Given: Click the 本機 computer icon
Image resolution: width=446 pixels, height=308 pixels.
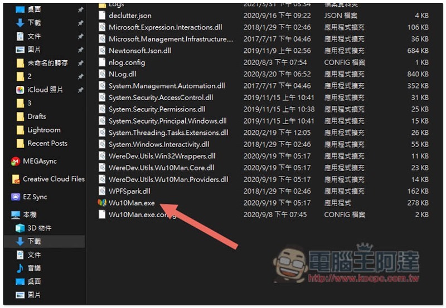Looking at the screenshot, I should (16, 215).
